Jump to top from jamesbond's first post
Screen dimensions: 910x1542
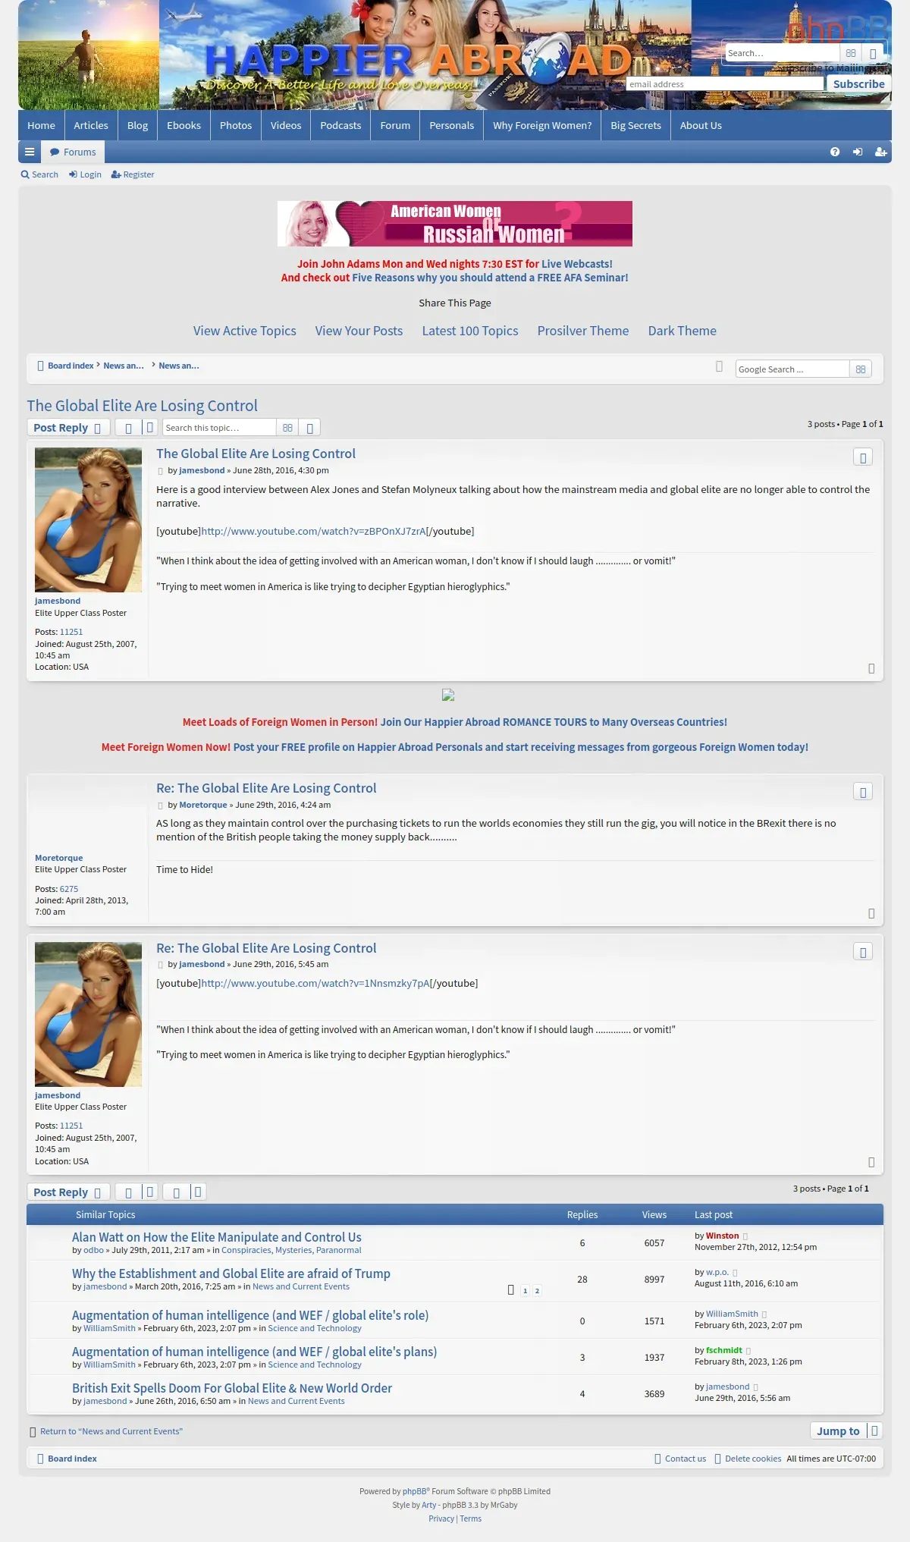click(x=871, y=668)
